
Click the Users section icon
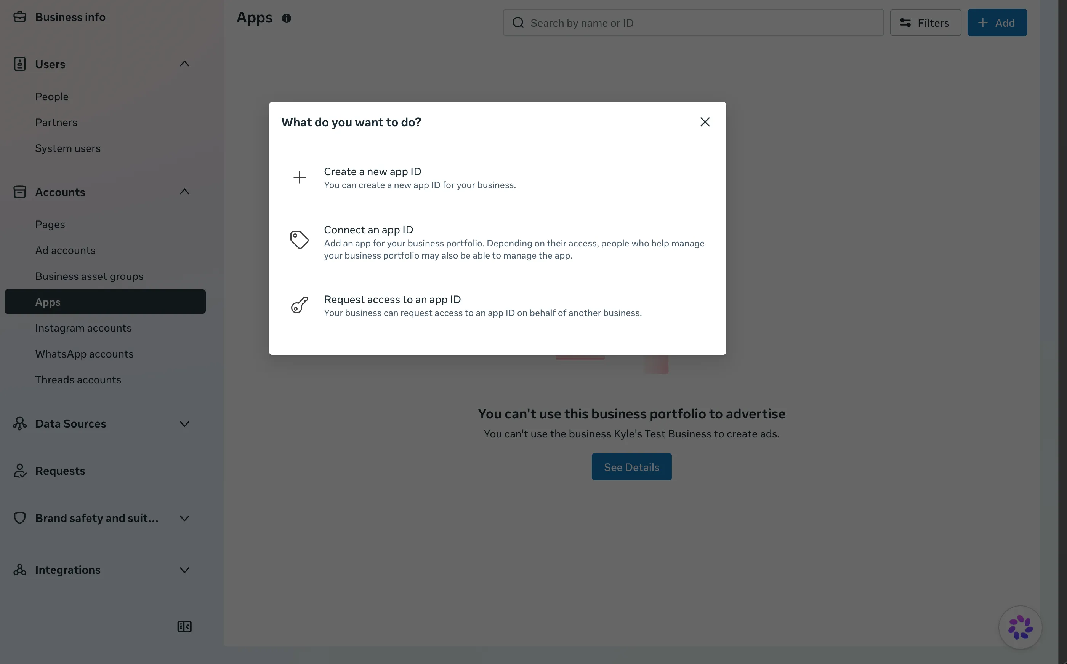[x=20, y=64]
